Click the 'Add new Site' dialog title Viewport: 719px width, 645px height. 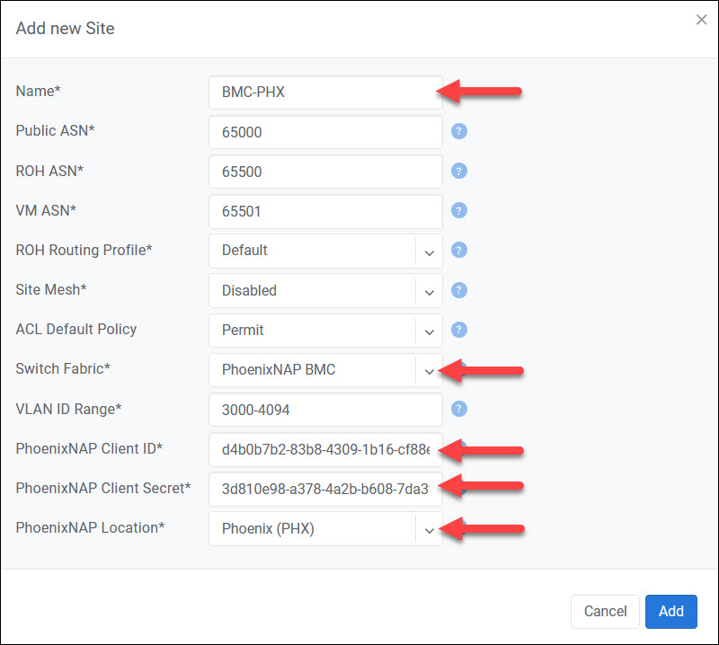point(65,29)
